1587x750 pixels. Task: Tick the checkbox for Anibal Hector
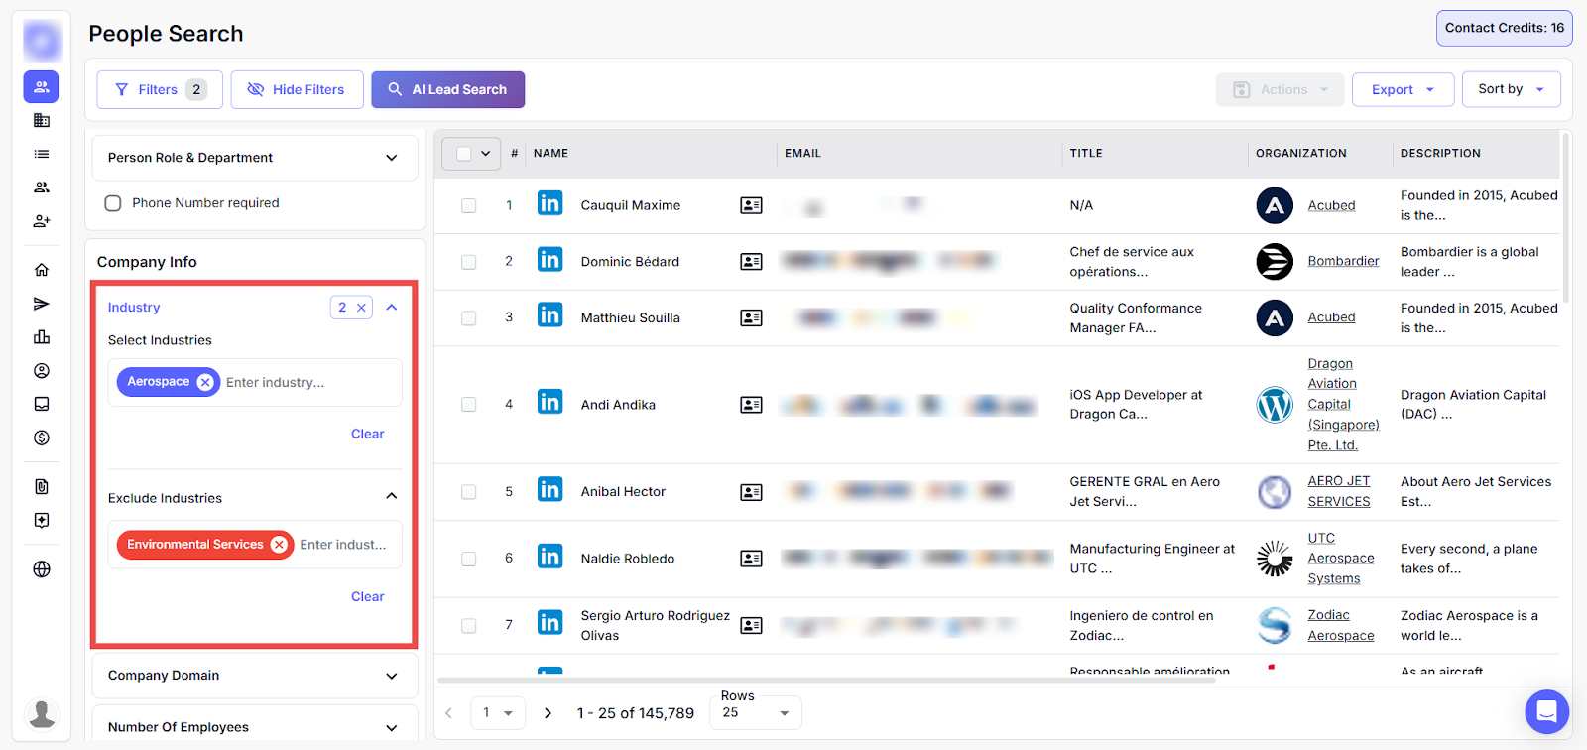coord(468,492)
